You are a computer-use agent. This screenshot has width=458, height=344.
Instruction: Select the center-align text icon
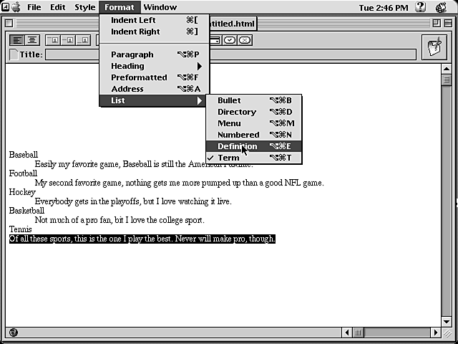tap(32, 40)
